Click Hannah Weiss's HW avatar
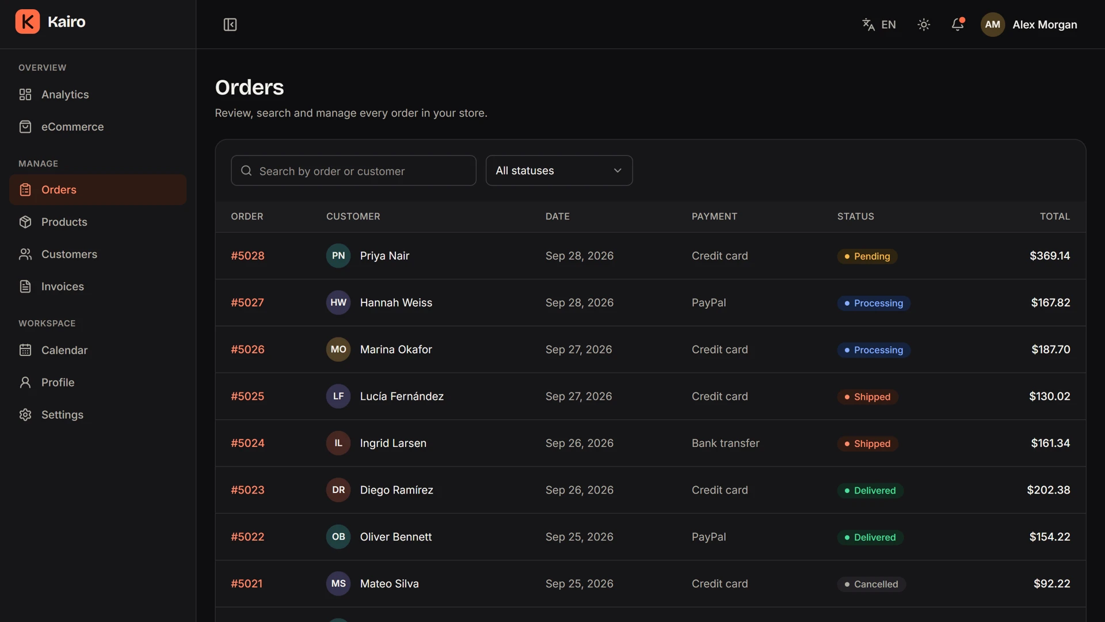The width and height of the screenshot is (1105, 622). click(x=338, y=302)
